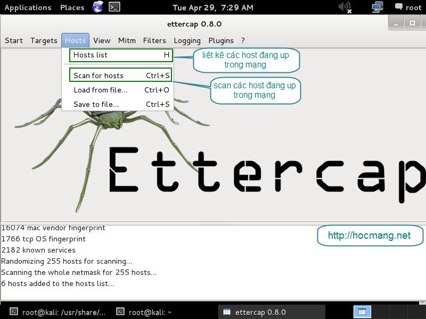Open the Filters menu
The height and width of the screenshot is (319, 426).
click(x=154, y=41)
